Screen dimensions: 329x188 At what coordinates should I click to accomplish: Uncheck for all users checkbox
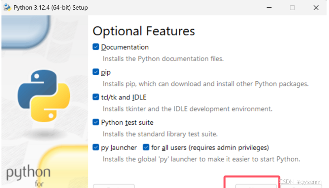click(x=146, y=147)
